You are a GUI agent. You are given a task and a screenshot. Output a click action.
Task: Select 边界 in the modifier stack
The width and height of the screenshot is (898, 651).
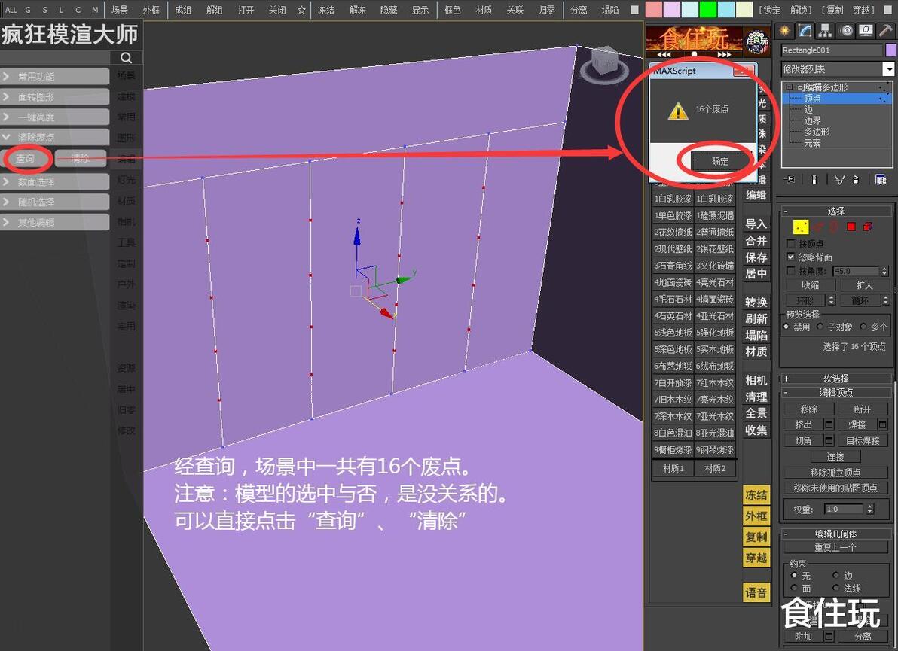click(812, 120)
